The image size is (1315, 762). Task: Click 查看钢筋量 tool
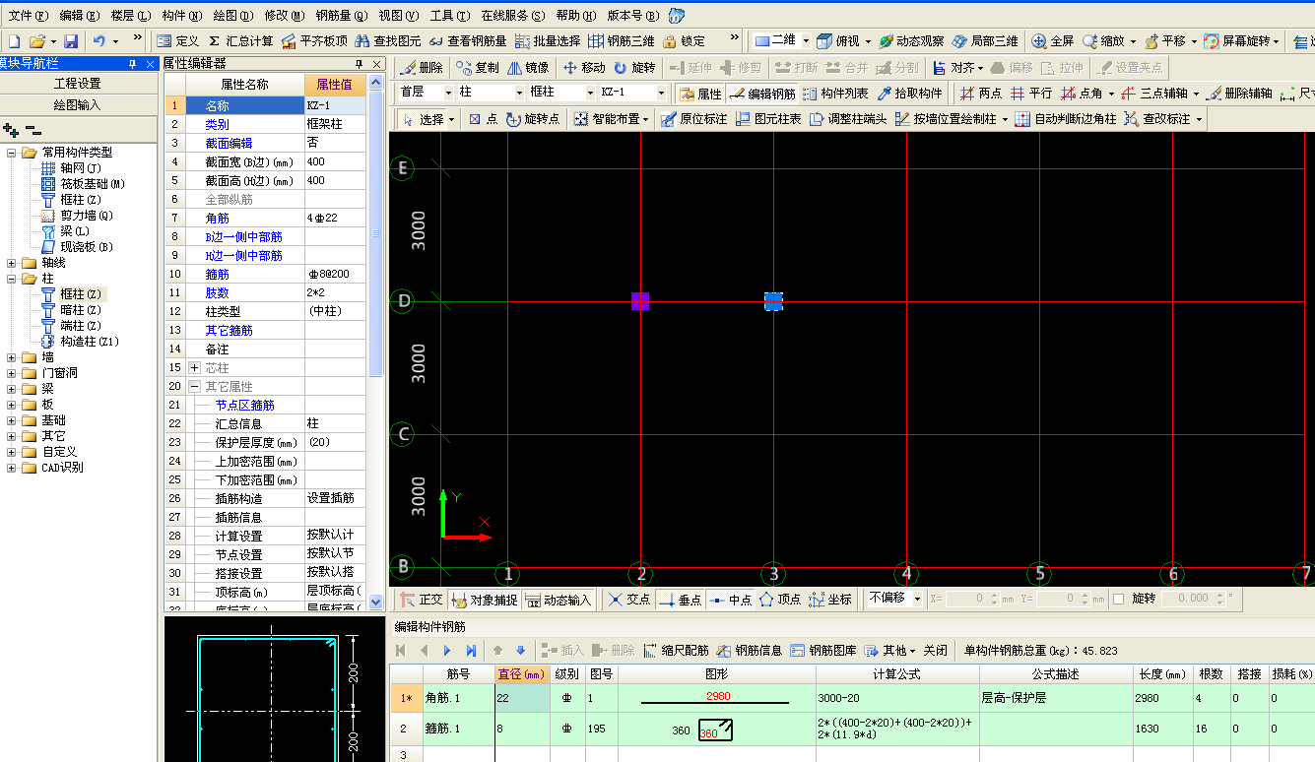tap(468, 41)
